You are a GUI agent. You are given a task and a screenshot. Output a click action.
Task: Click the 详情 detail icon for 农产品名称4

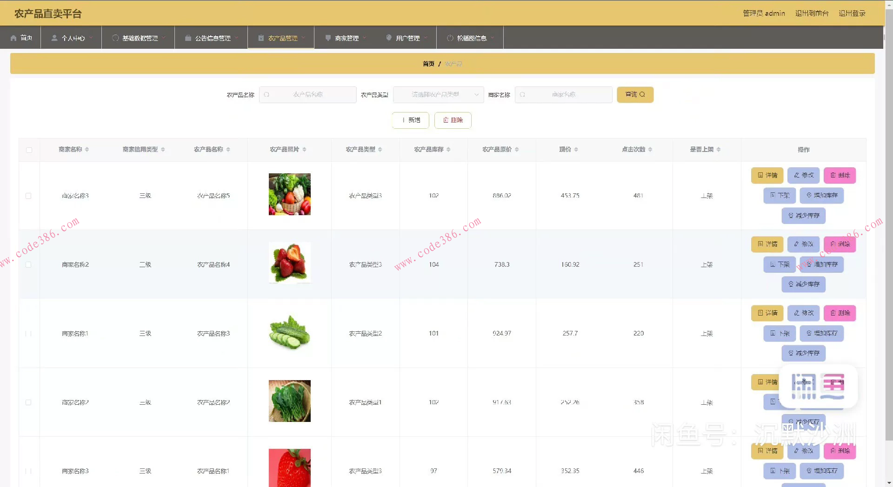point(761,244)
